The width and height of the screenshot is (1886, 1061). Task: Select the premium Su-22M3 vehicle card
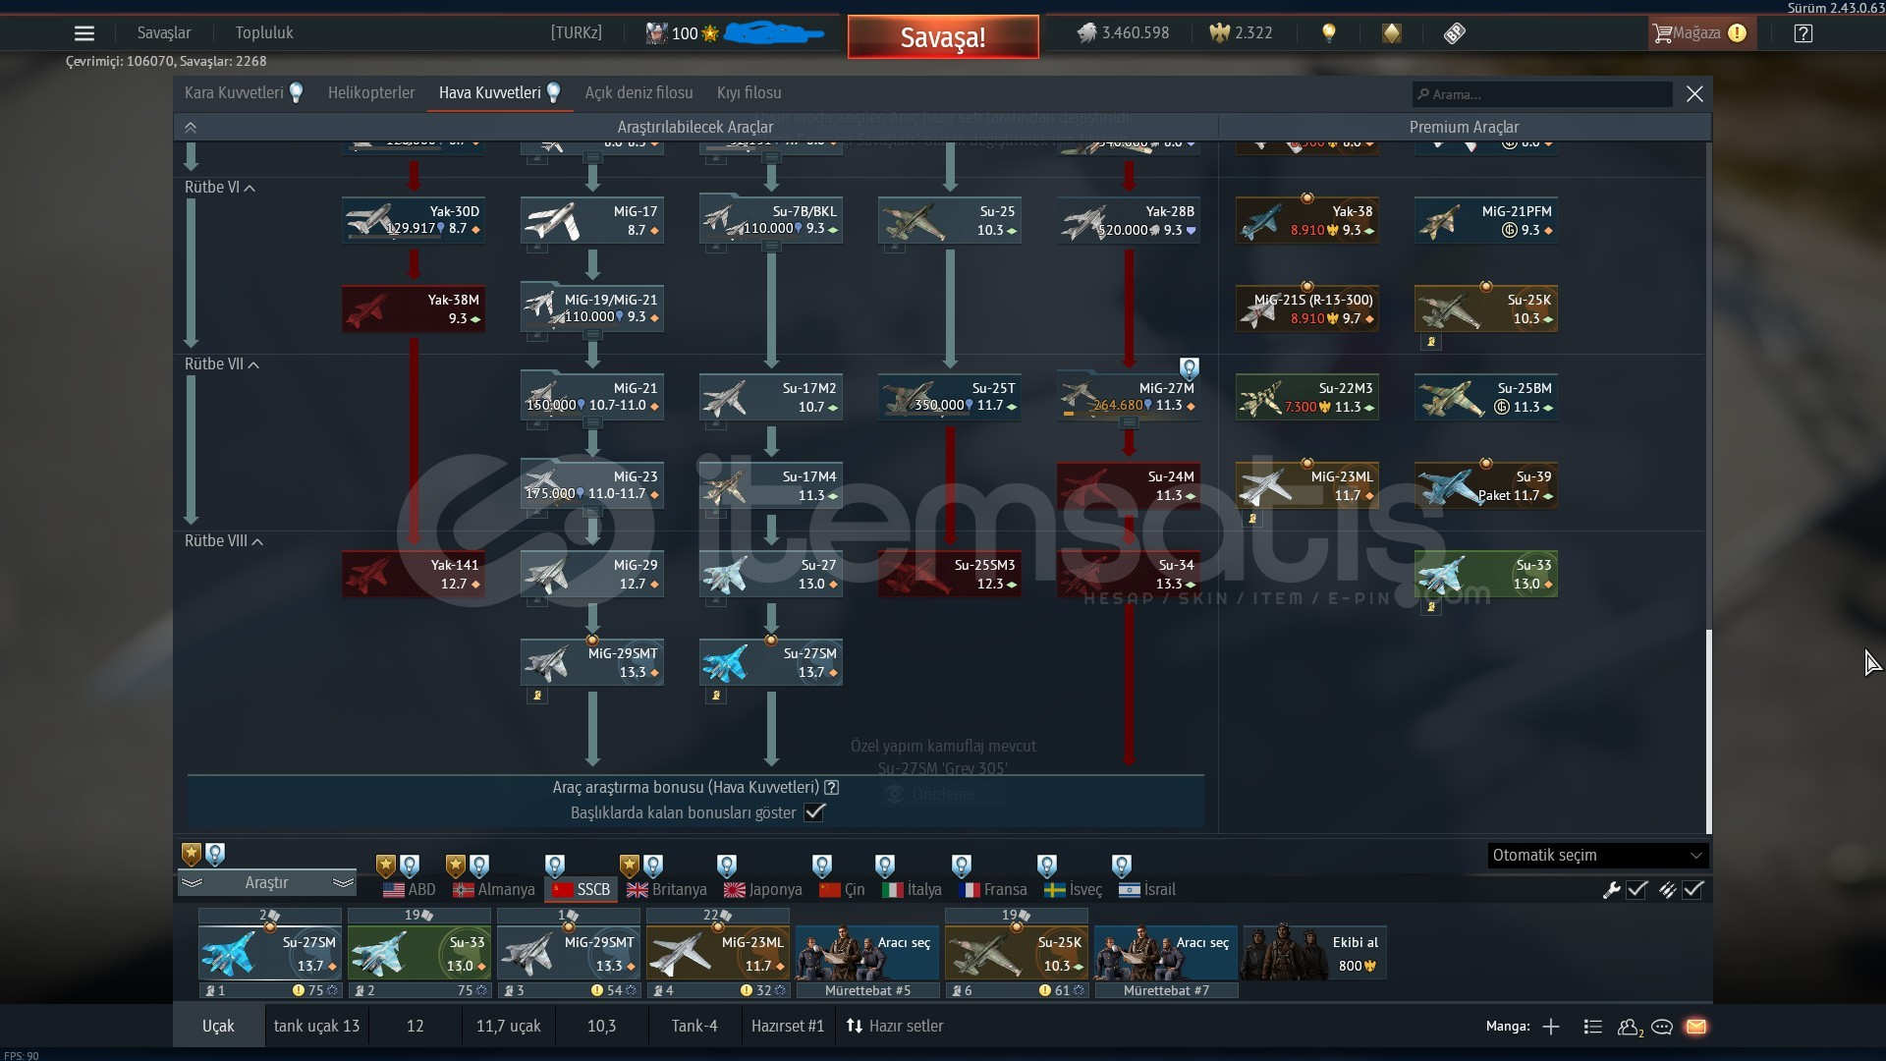point(1307,398)
